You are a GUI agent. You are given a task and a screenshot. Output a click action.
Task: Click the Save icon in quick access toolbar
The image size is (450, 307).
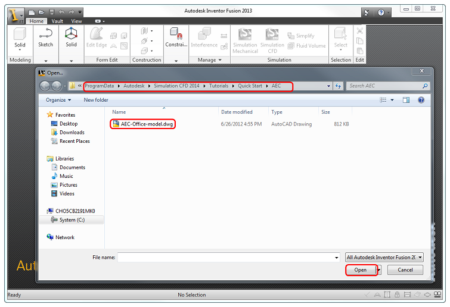click(x=52, y=12)
